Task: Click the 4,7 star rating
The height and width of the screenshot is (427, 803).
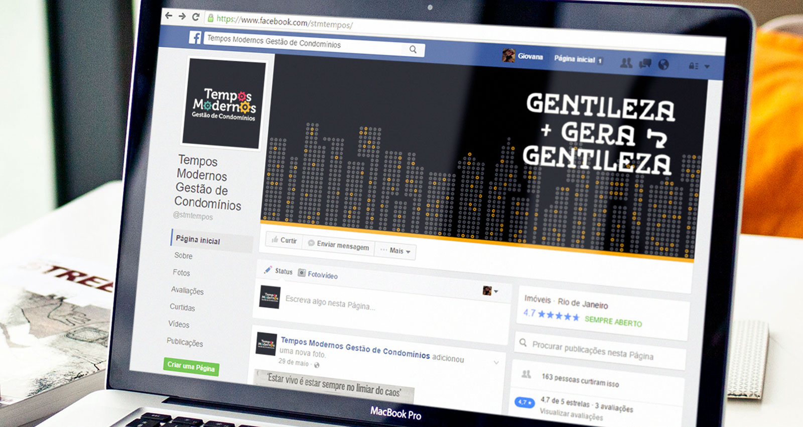Action: pyautogui.click(x=551, y=315)
